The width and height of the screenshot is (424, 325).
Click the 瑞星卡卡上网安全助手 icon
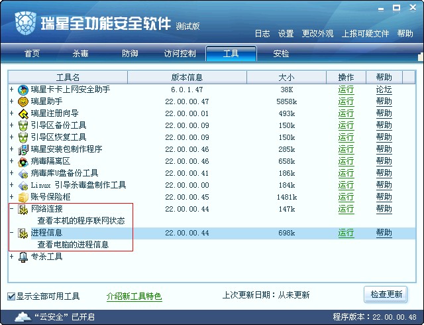(23, 90)
